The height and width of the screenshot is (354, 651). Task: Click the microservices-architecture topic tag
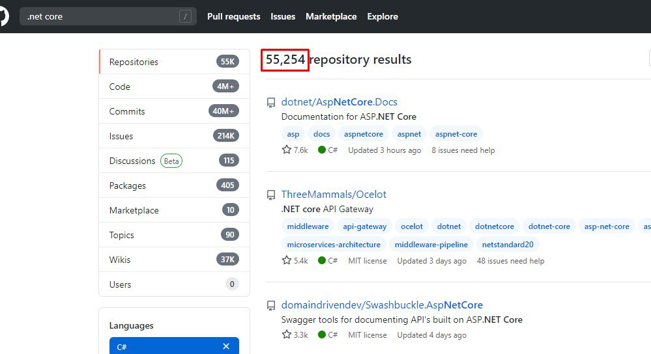click(334, 244)
